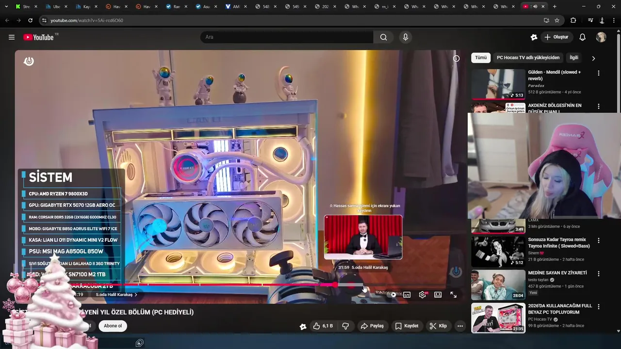Viewport: 621px width, 349px height.
Task: Open Chrome extensions puzzle icon
Action: [x=573, y=20]
